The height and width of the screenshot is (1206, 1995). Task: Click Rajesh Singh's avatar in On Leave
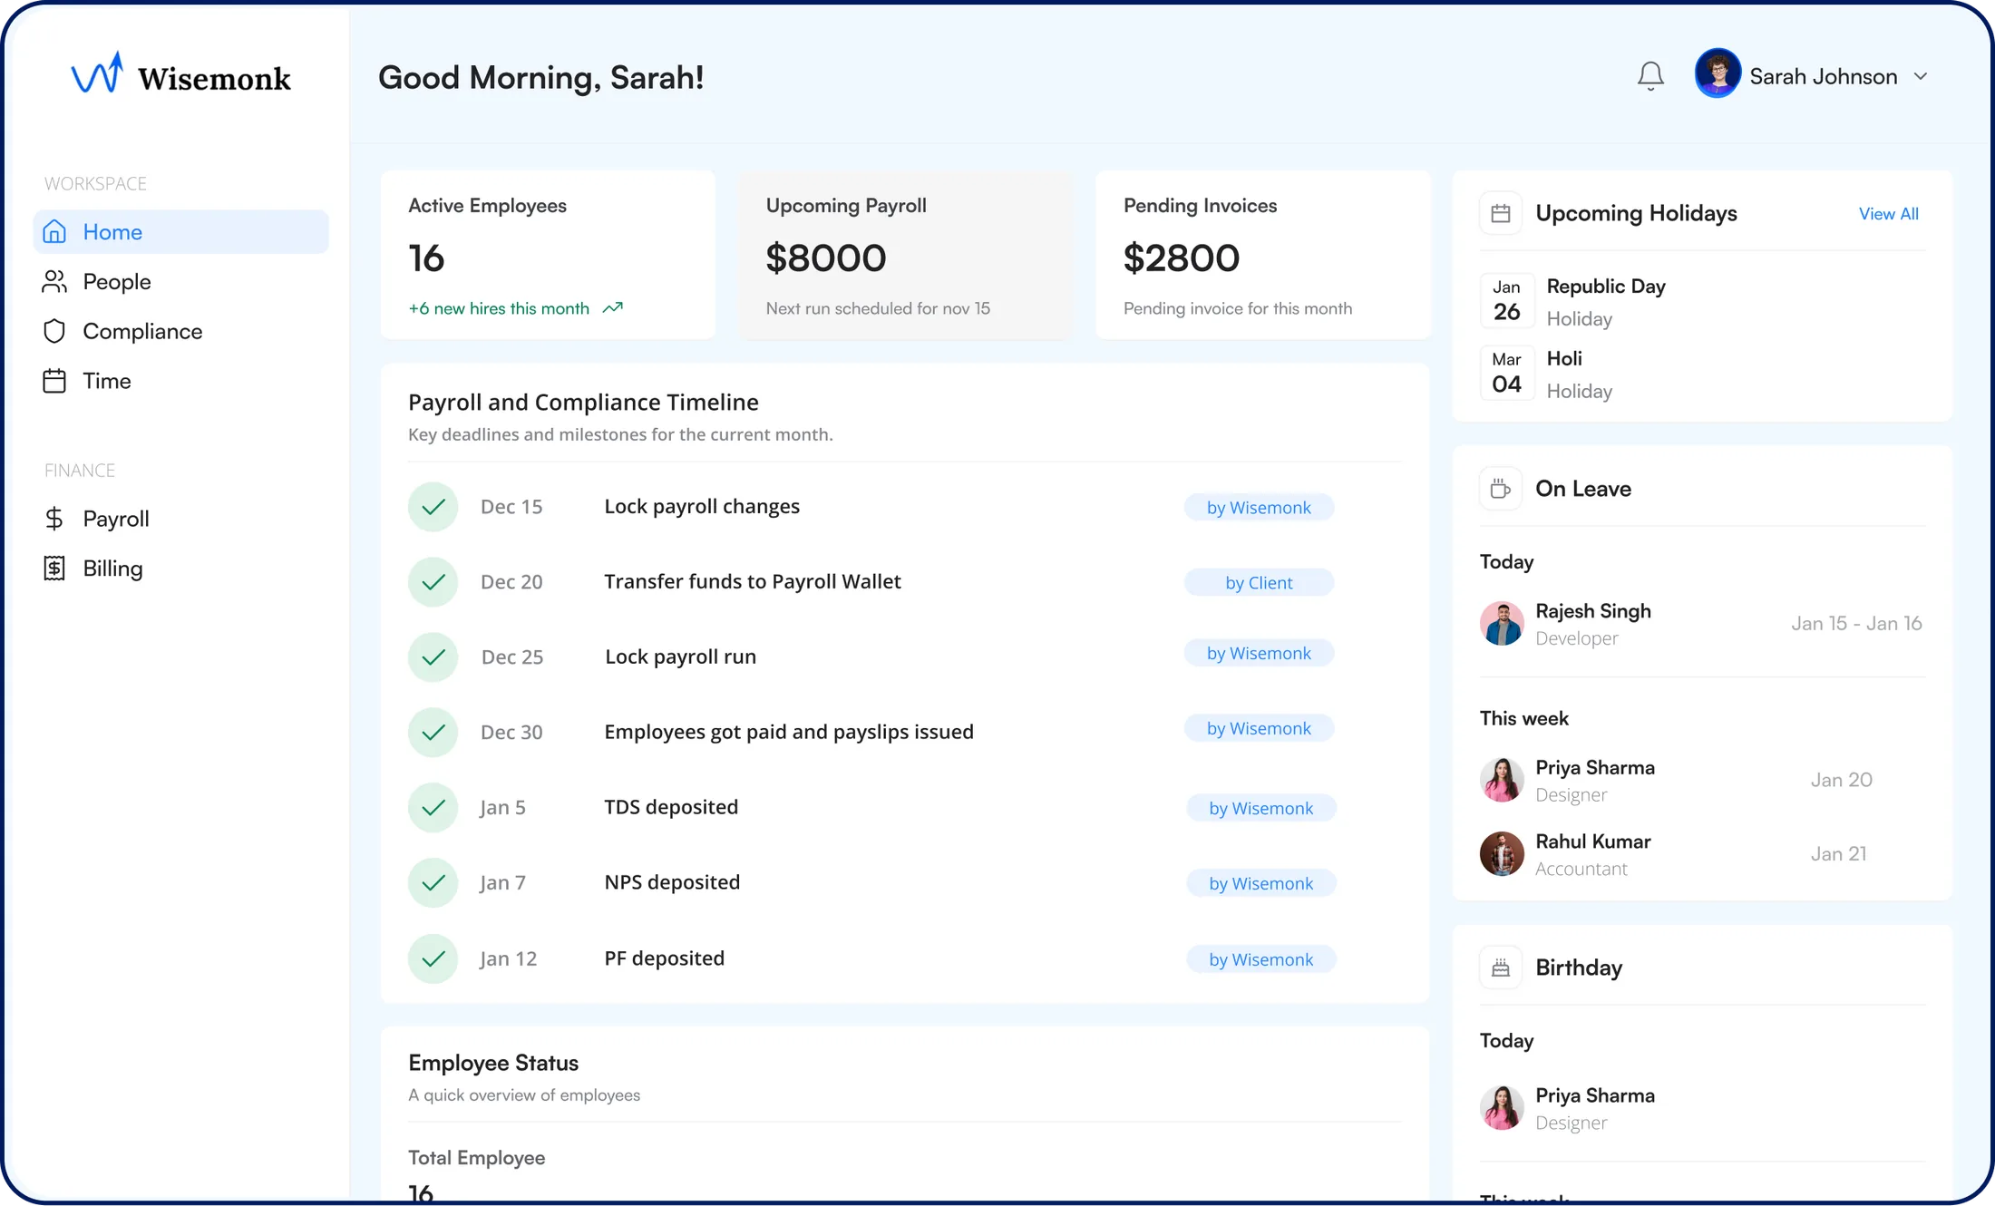coord(1502,624)
